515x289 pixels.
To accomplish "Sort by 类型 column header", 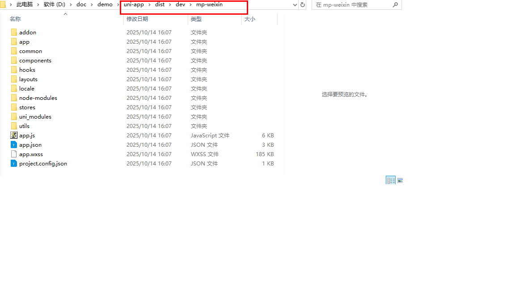I will [196, 19].
